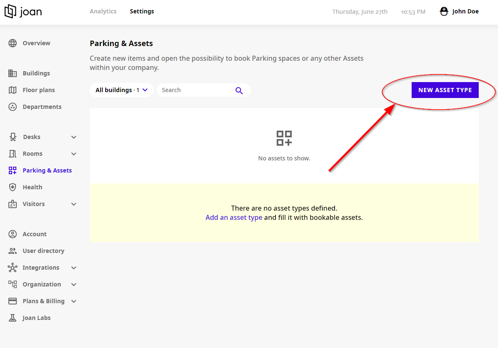This screenshot has height=348, width=498.
Task: Click the Add an asset type link
Action: [x=234, y=217]
